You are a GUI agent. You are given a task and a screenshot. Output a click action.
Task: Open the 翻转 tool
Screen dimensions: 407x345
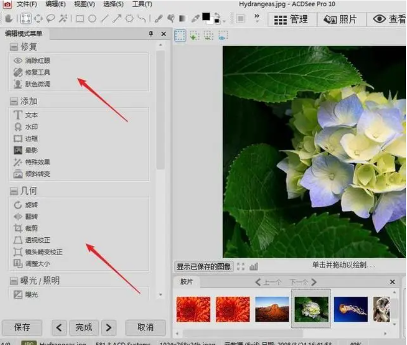pos(26,216)
